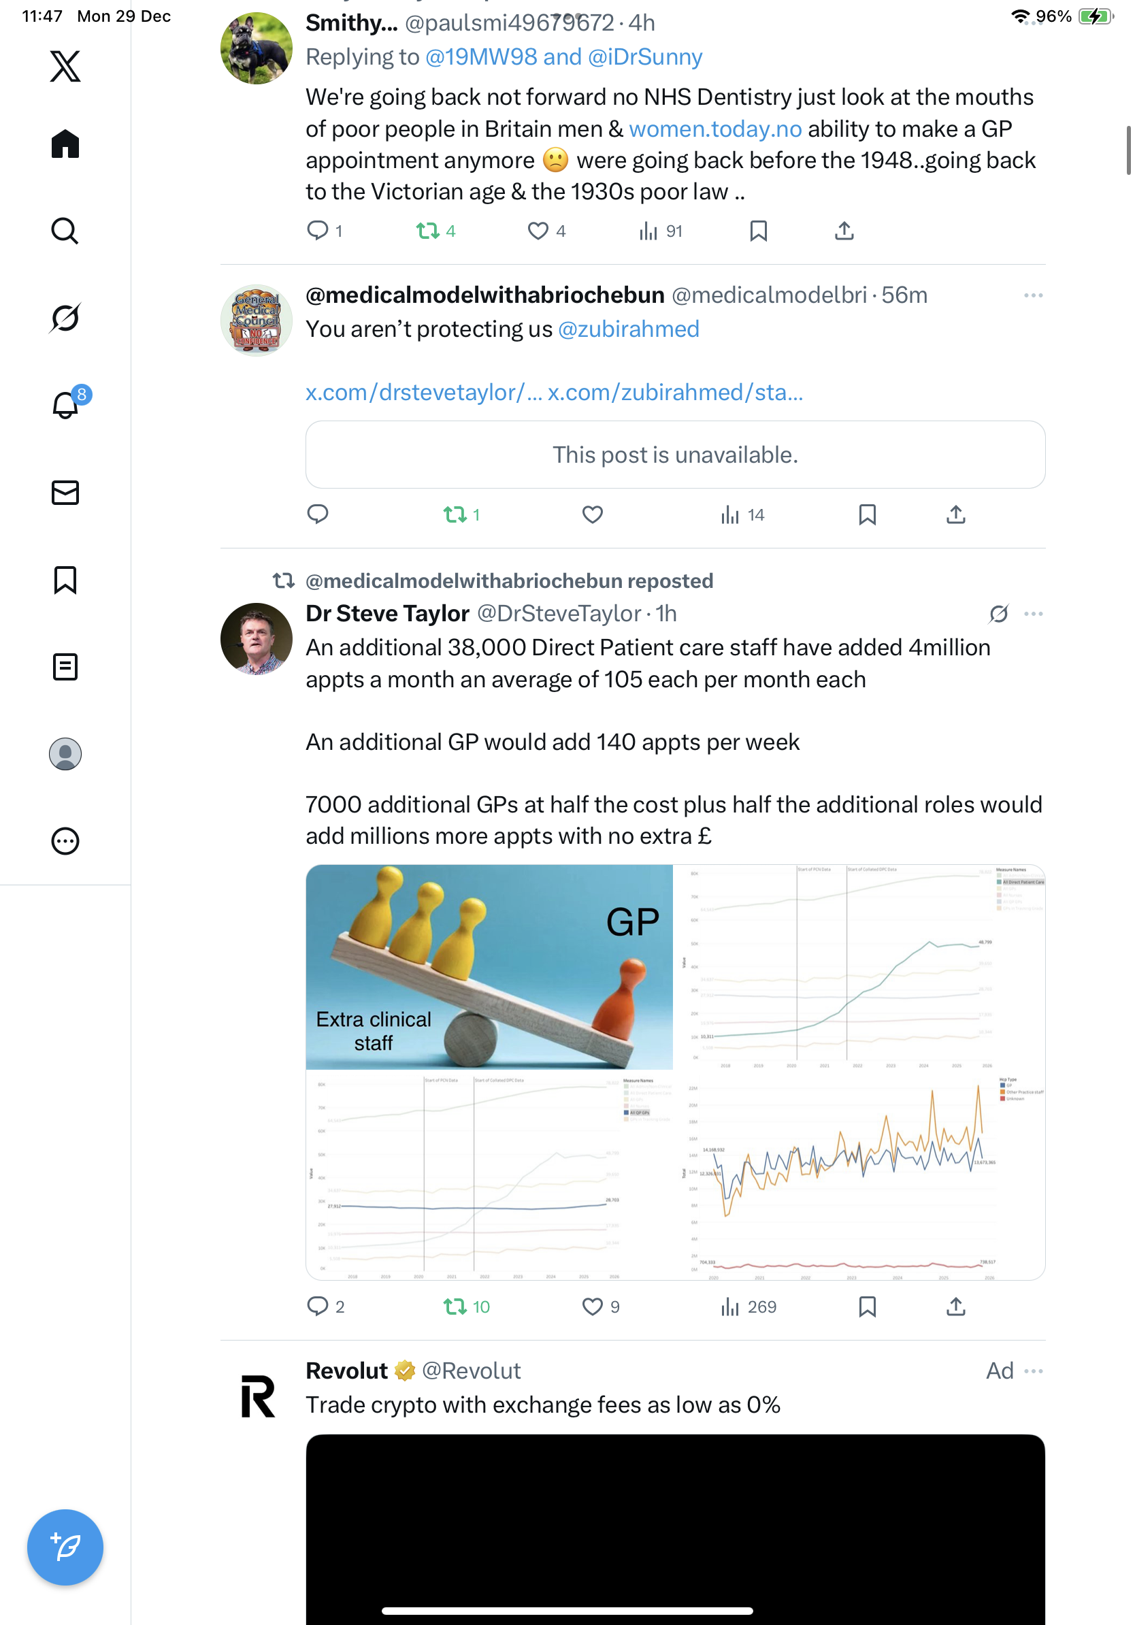Open more options on the Revolut ad
The width and height of the screenshot is (1135, 1625).
[x=1033, y=1371]
